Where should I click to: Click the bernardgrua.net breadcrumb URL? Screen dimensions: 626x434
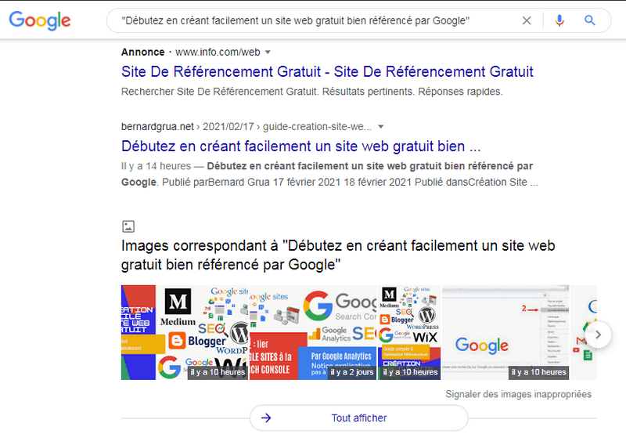[246, 127]
